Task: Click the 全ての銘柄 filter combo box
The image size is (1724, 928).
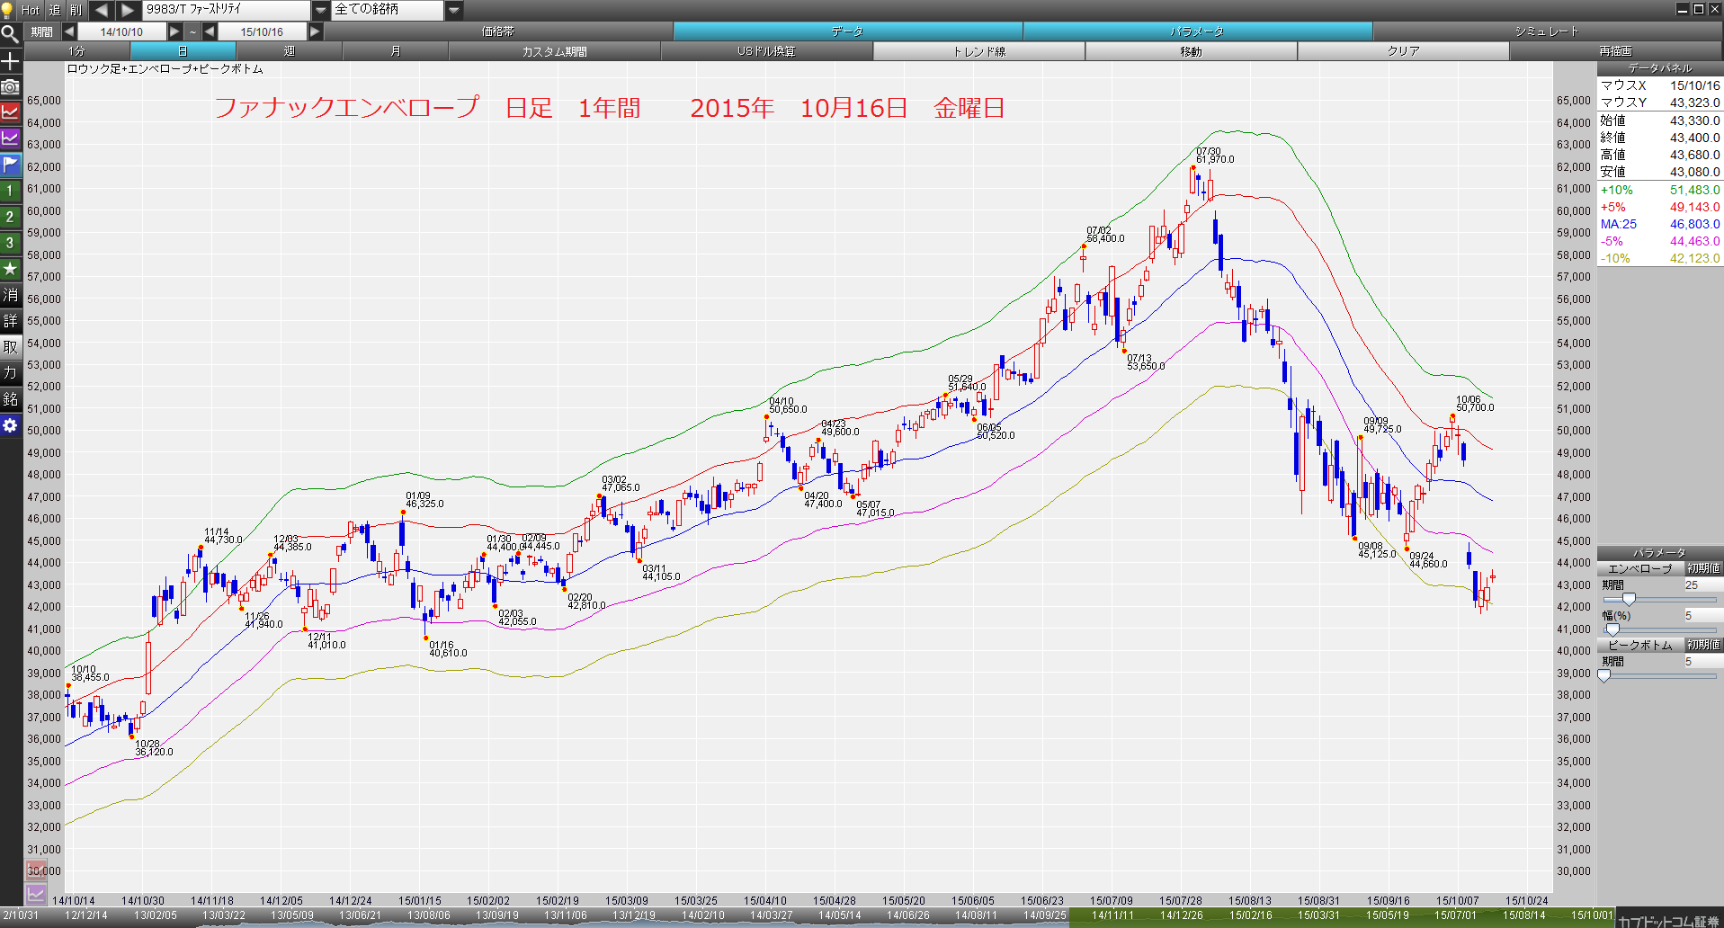Action: tap(389, 10)
